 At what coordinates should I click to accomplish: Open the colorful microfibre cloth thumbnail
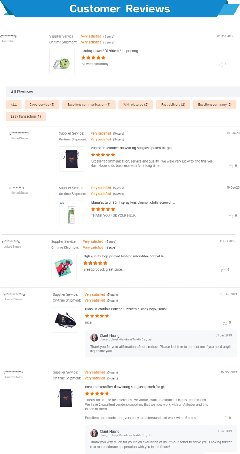64,267
